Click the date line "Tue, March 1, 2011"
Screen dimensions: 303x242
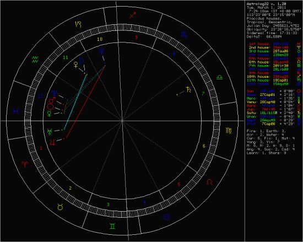pos(266,8)
